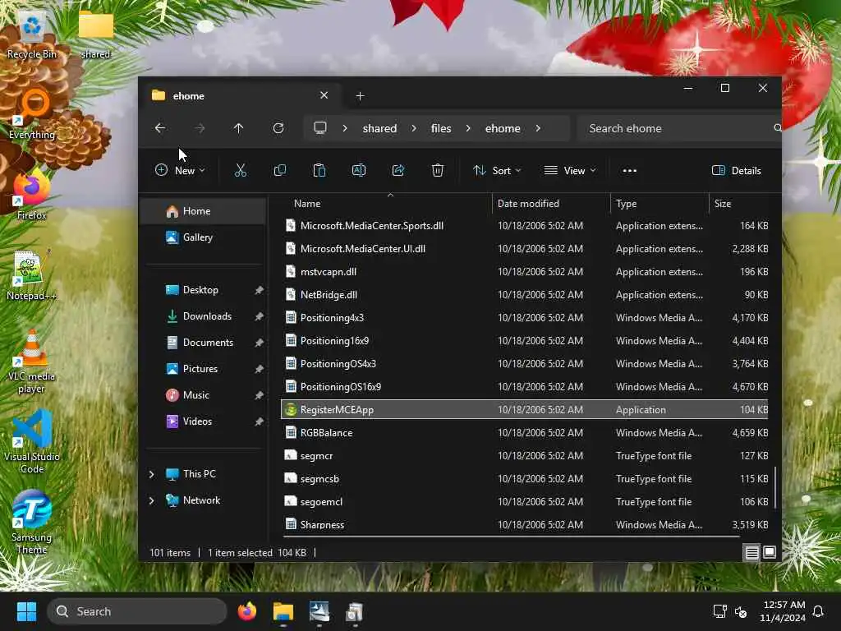
Task: Click the search magnifier icon in Explorer
Action: [x=777, y=127]
